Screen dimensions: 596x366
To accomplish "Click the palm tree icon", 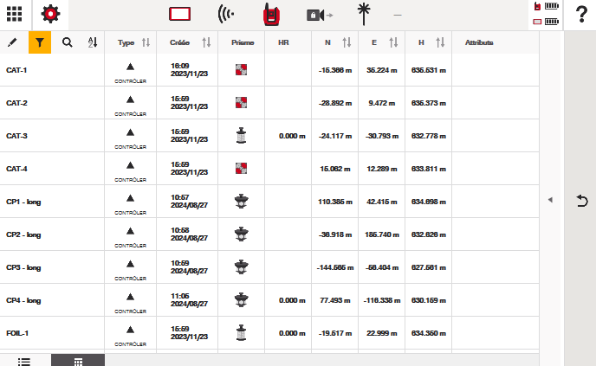I will pos(364,15).
